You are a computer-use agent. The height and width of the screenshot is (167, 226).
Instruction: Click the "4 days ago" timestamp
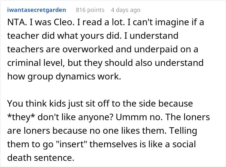click(x=126, y=10)
